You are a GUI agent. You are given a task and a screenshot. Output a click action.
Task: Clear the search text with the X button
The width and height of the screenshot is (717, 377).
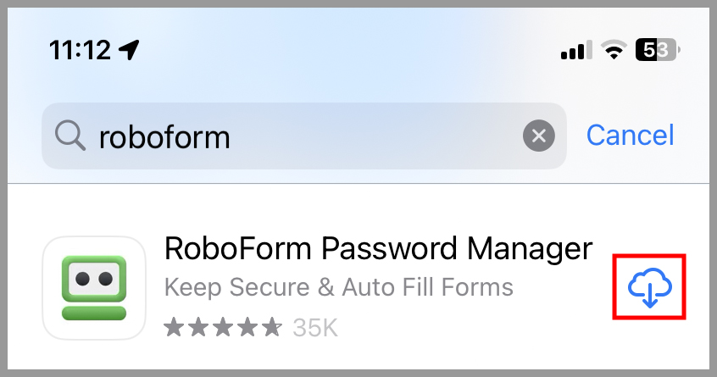click(539, 136)
